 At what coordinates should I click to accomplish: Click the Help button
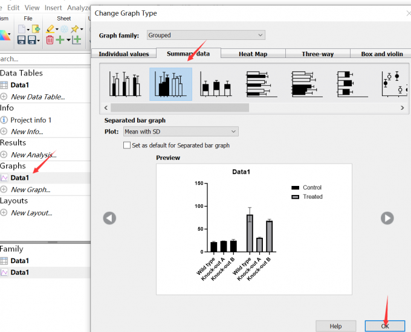click(335, 326)
